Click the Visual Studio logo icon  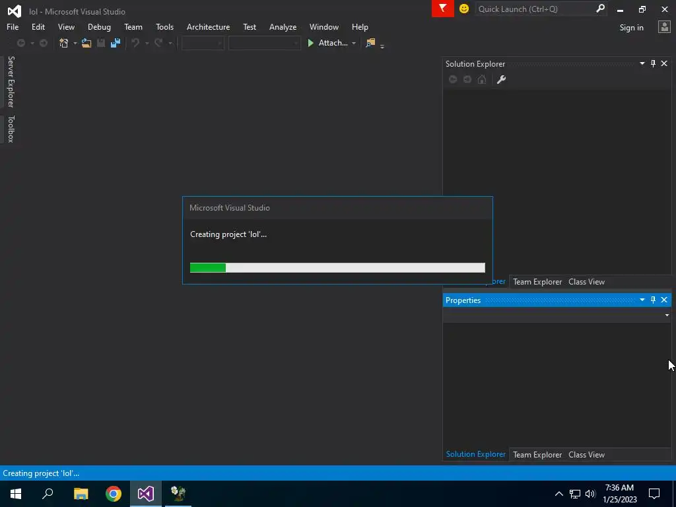coord(15,11)
